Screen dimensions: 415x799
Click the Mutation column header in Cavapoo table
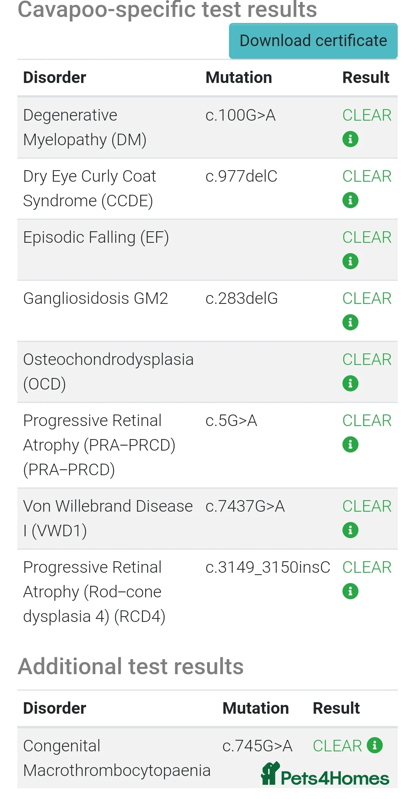click(239, 78)
